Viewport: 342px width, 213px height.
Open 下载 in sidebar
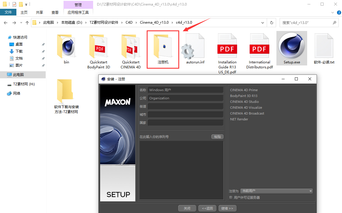pyautogui.click(x=19, y=51)
